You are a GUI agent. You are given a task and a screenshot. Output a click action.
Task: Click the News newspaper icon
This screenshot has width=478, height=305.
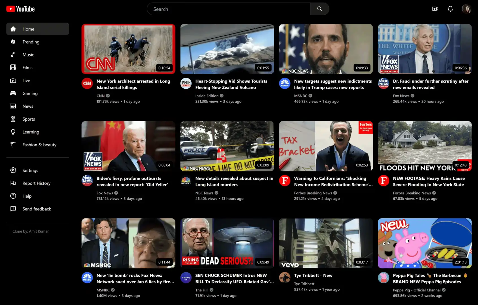click(13, 106)
